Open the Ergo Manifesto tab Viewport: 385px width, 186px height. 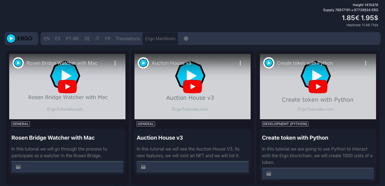pyautogui.click(x=160, y=38)
